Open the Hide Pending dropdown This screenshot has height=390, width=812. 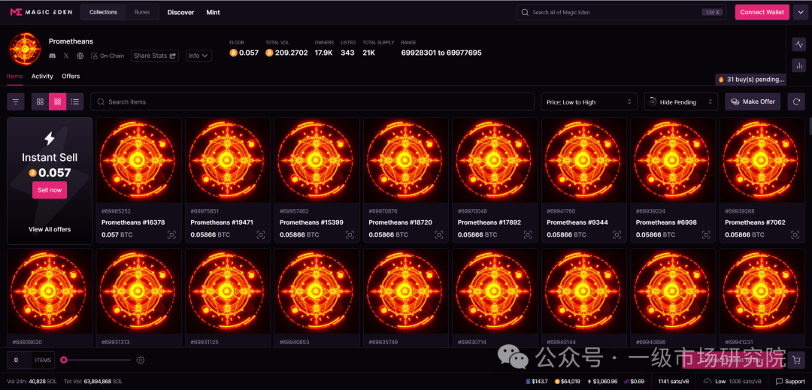(681, 102)
